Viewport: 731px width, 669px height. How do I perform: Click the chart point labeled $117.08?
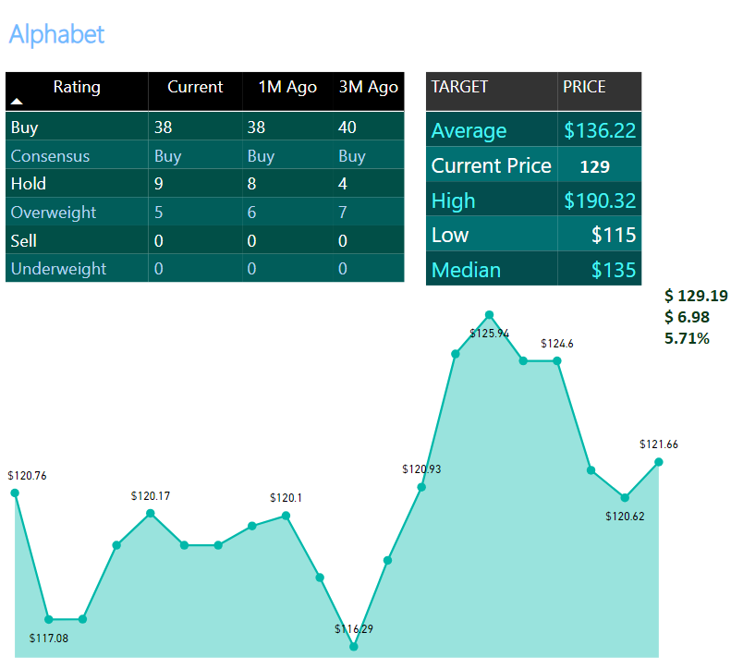pyautogui.click(x=48, y=620)
